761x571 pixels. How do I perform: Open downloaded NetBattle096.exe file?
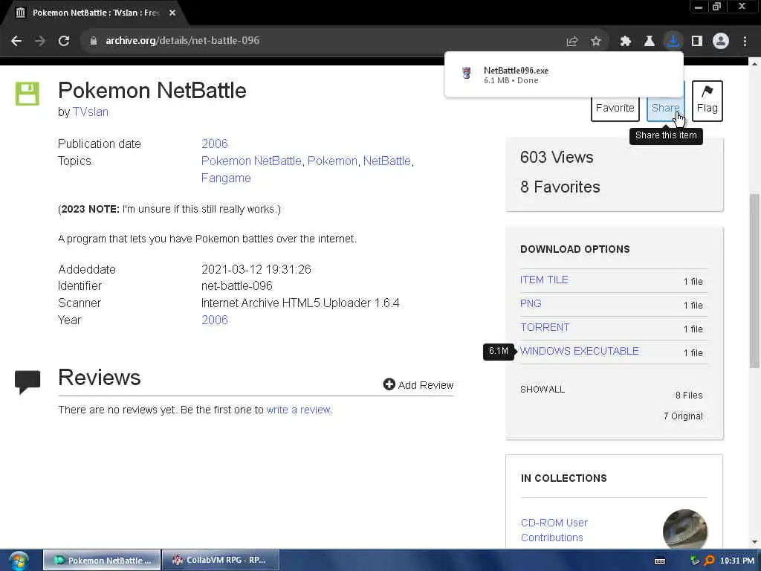[x=564, y=75]
